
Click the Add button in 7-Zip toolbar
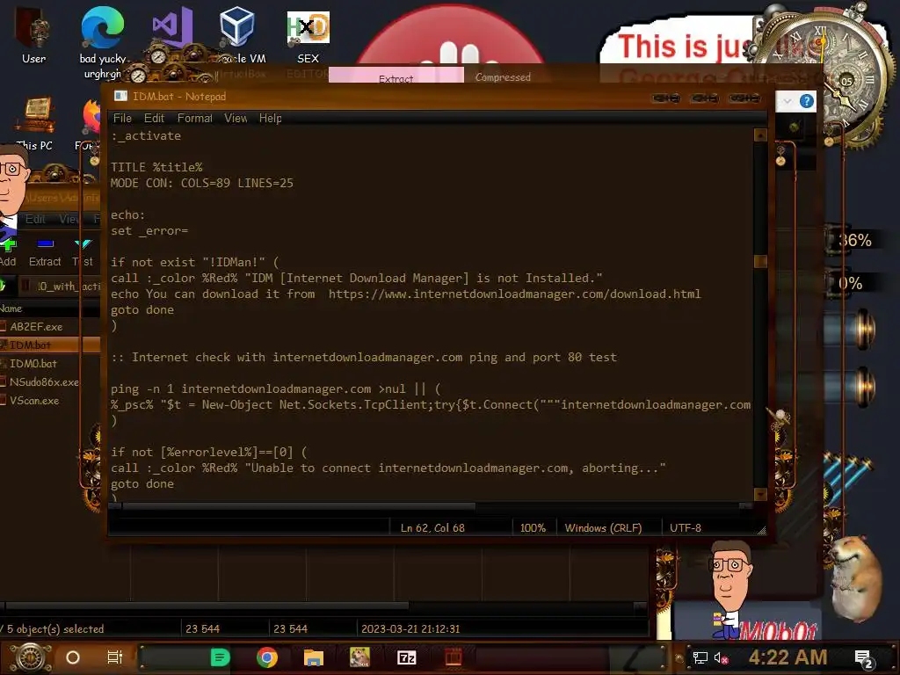coord(8,252)
